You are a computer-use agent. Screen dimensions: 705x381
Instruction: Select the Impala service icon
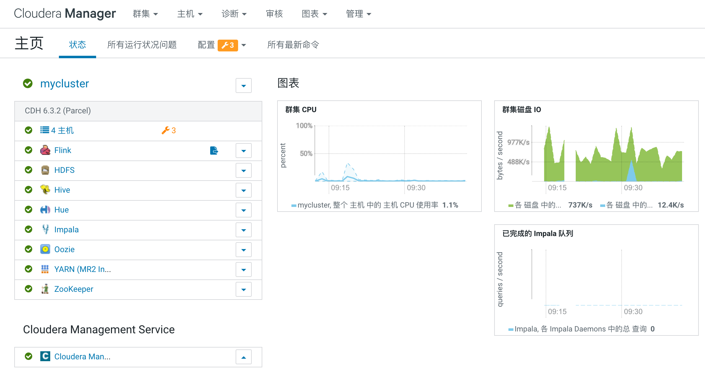[x=45, y=230]
